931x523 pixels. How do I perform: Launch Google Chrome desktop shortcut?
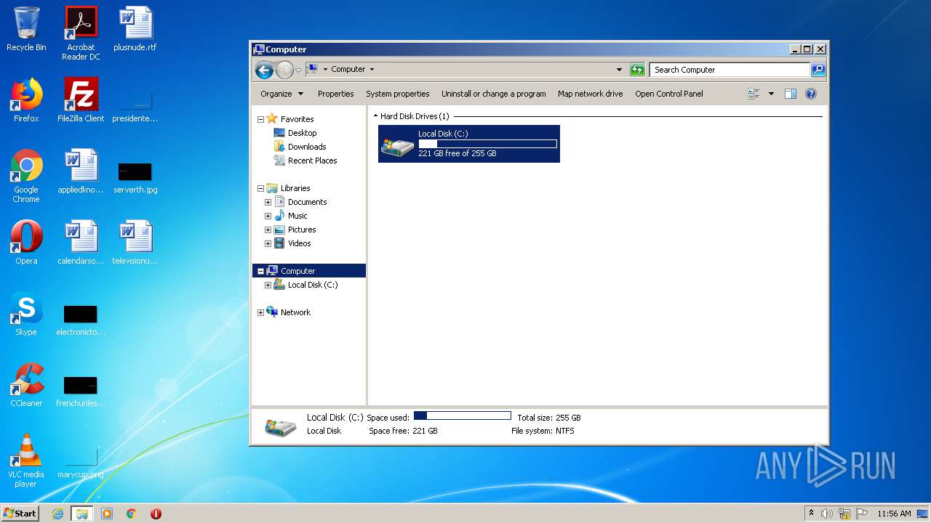tap(26, 176)
